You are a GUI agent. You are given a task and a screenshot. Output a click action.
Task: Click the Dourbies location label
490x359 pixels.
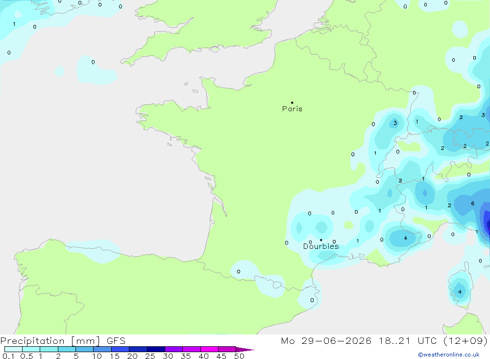click(x=321, y=246)
